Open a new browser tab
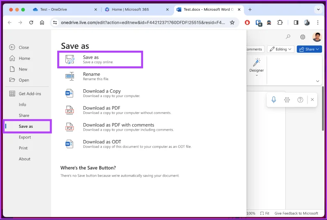This screenshot has width=327, height=220. tap(250, 9)
